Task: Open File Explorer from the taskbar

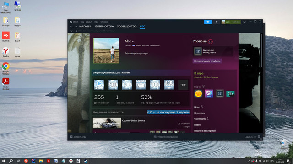Action: point(41,161)
